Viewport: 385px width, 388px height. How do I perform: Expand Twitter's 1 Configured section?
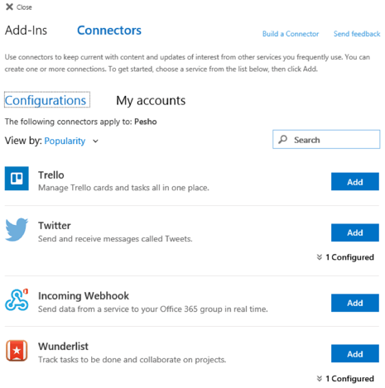pos(345,257)
